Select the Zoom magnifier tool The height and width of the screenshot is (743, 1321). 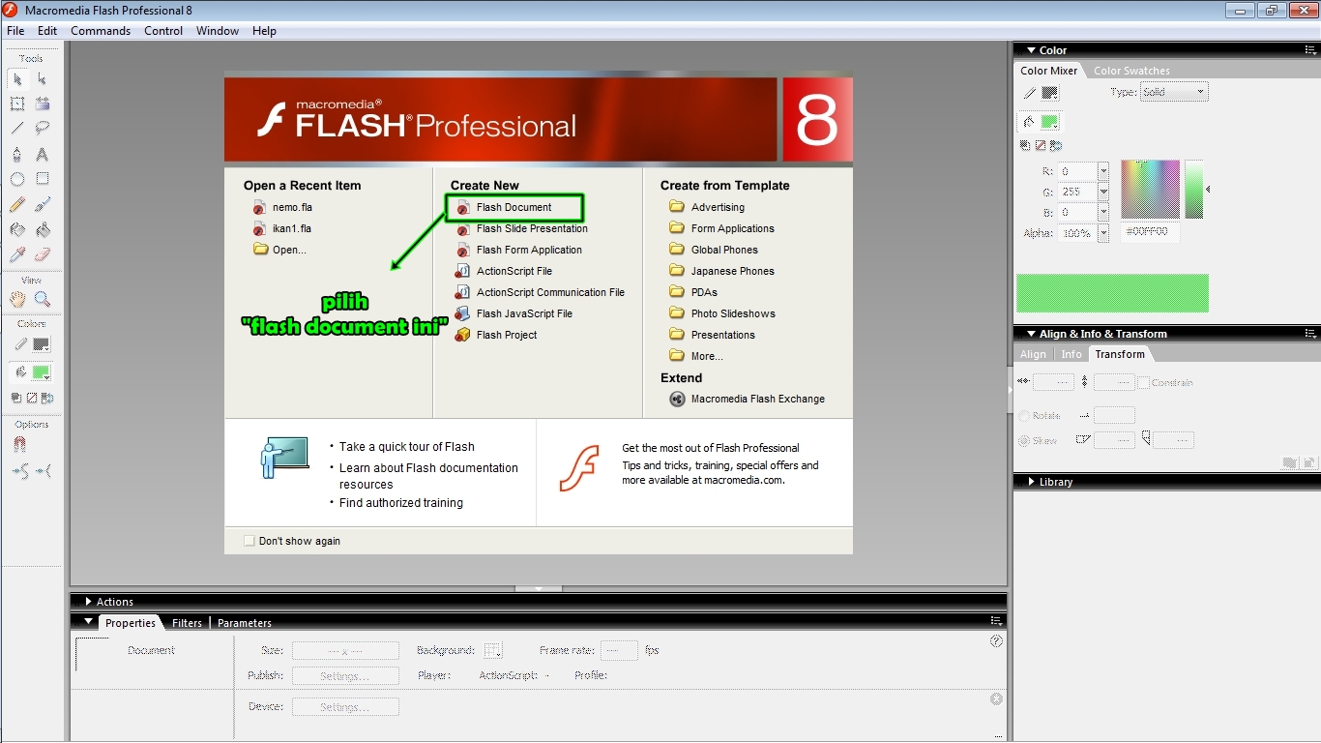point(43,300)
